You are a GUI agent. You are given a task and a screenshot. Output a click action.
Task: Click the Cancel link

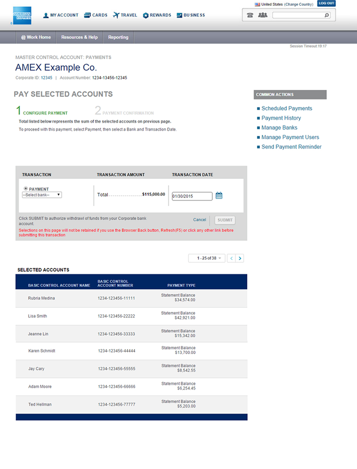(x=200, y=220)
